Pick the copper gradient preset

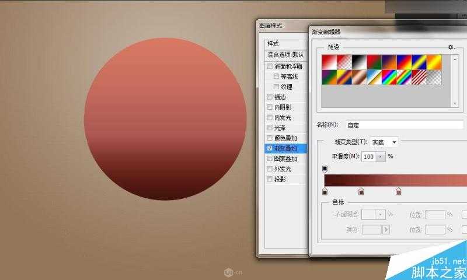click(359, 78)
